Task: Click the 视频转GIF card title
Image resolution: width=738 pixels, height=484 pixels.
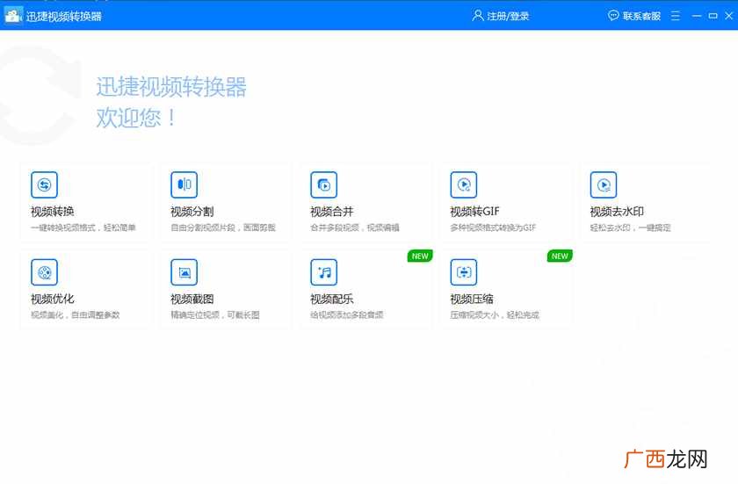Action: [x=474, y=212]
